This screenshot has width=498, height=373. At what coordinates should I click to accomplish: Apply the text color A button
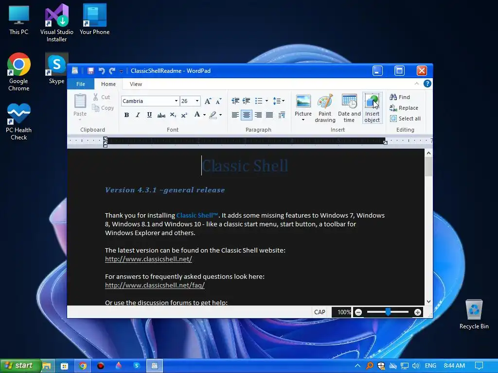click(197, 115)
